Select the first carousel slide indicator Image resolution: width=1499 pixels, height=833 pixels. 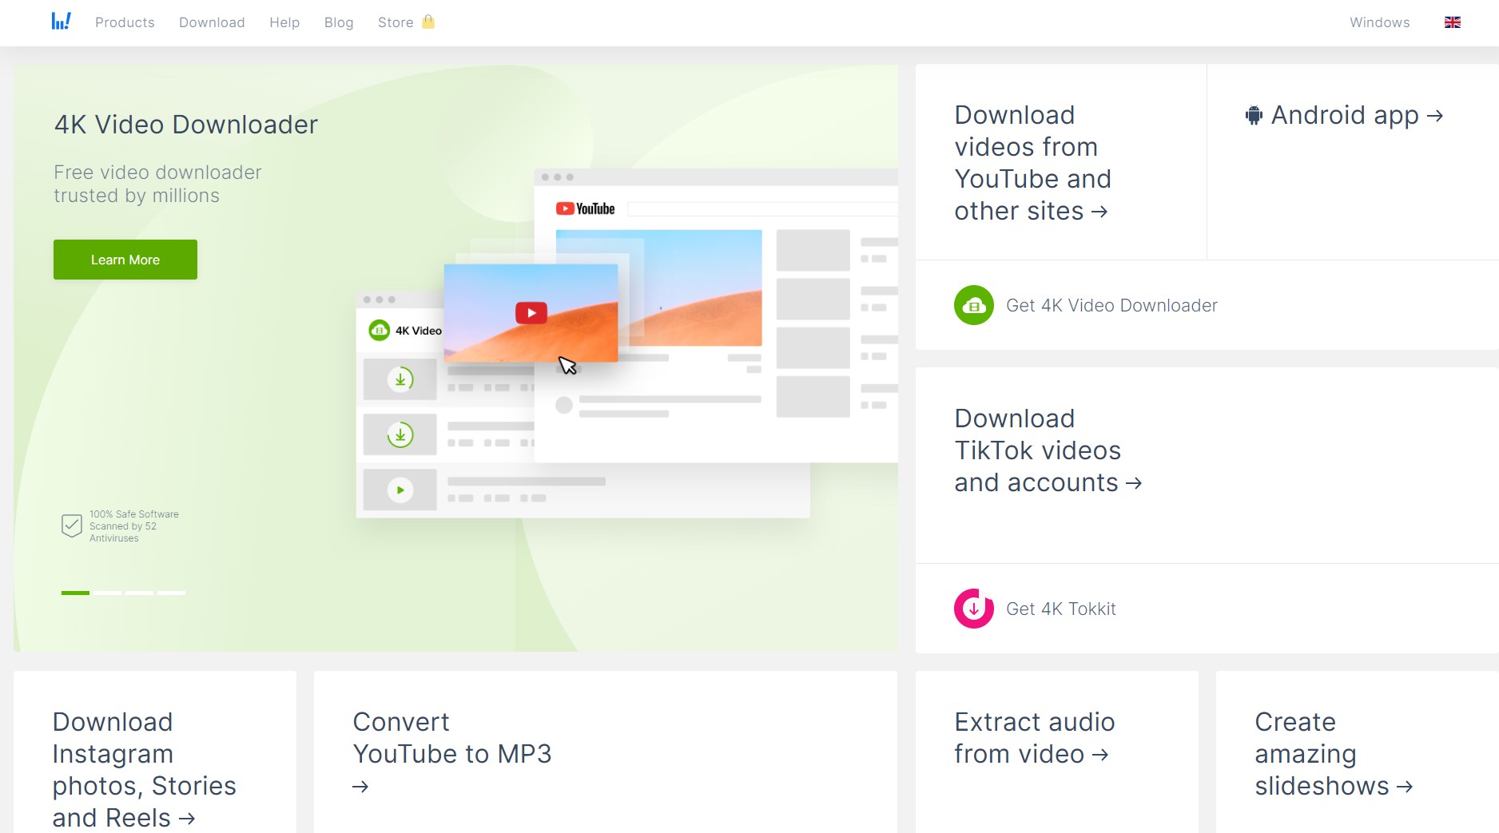tap(75, 593)
